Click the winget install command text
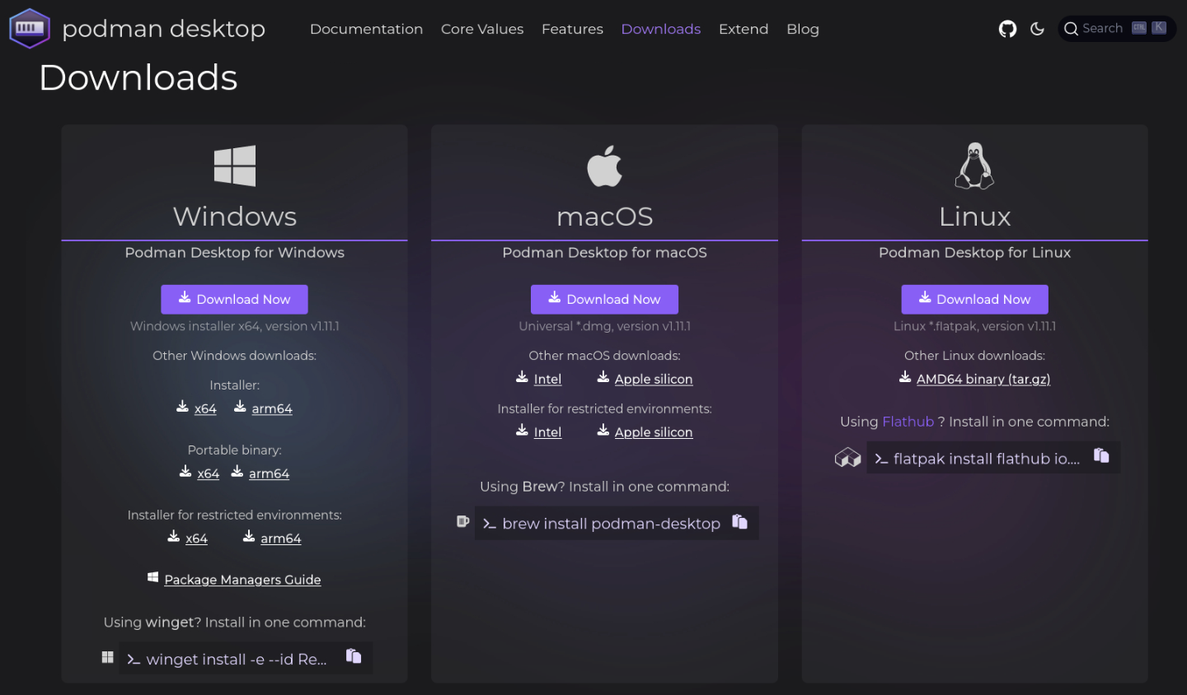The width and height of the screenshot is (1187, 695). pos(237,659)
